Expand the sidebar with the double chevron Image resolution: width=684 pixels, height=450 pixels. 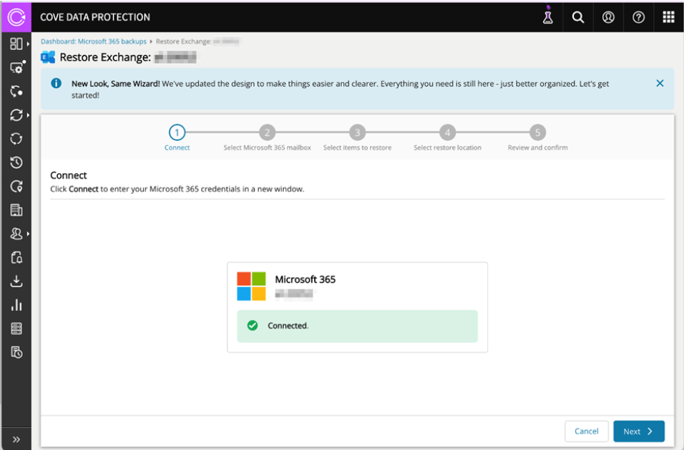[x=16, y=439]
